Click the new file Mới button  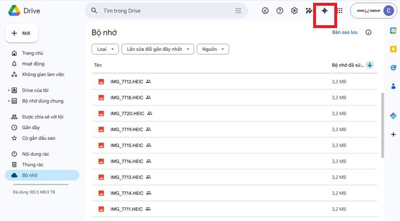coord(22,33)
